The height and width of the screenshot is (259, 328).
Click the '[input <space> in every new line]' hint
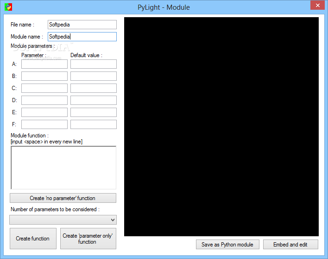[46, 142]
